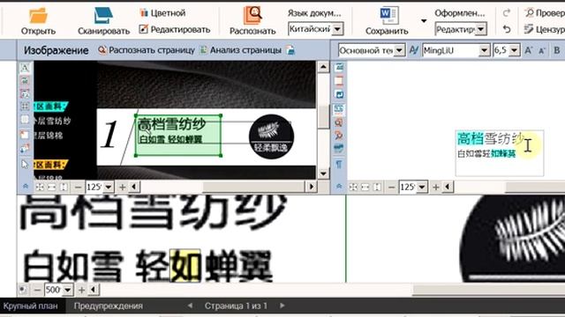Start scanning with Сканировать
565x317 pixels.
point(103,21)
